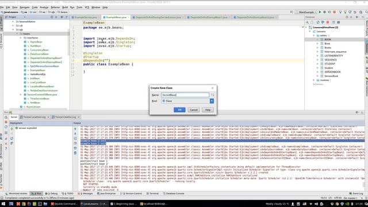Image resolution: width=368 pixels, height=207 pixels.
Task: Switch to the DependsOnAndStartupBean1.java tab
Action: [x=209, y=17]
